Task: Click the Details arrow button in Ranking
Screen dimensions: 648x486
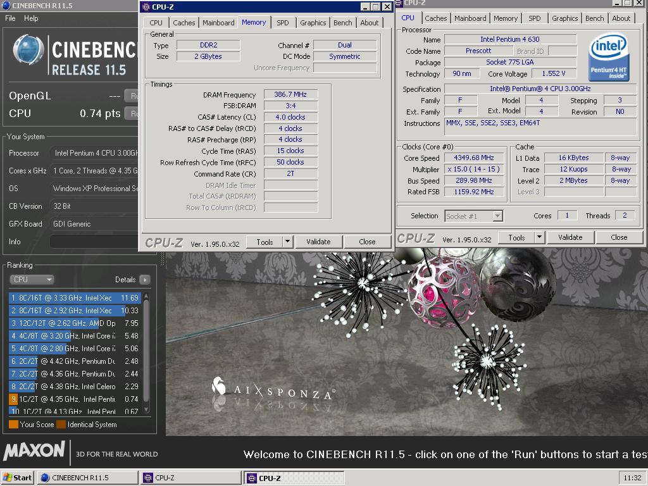Action: 145,280
